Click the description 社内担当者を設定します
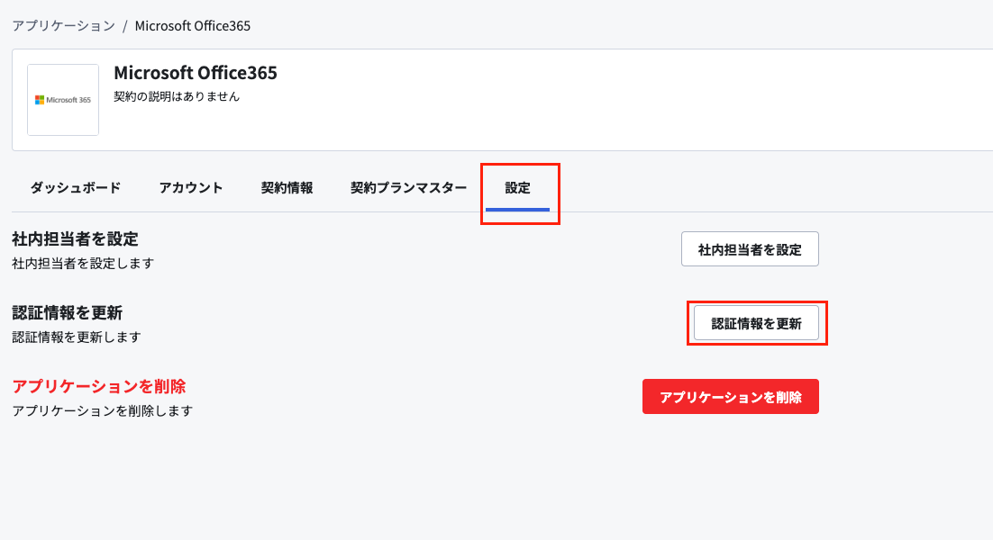This screenshot has width=993, height=540. point(83,263)
